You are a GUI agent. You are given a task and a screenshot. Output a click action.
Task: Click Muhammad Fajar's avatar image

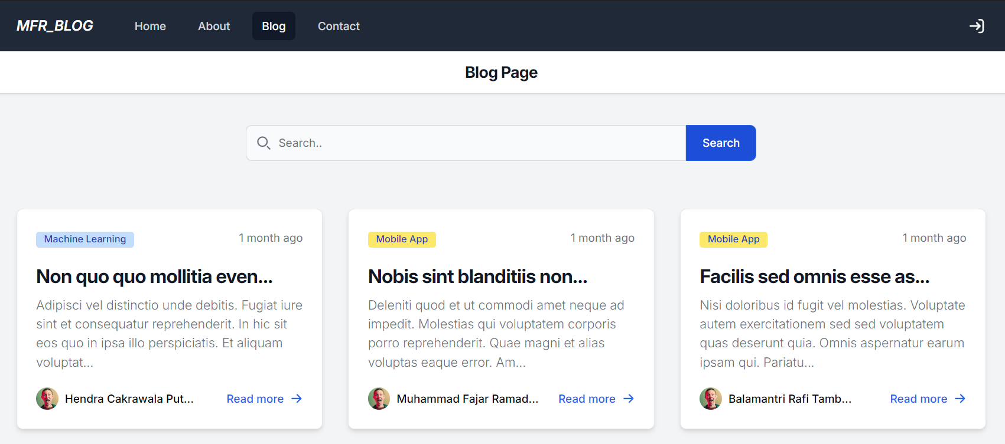379,399
